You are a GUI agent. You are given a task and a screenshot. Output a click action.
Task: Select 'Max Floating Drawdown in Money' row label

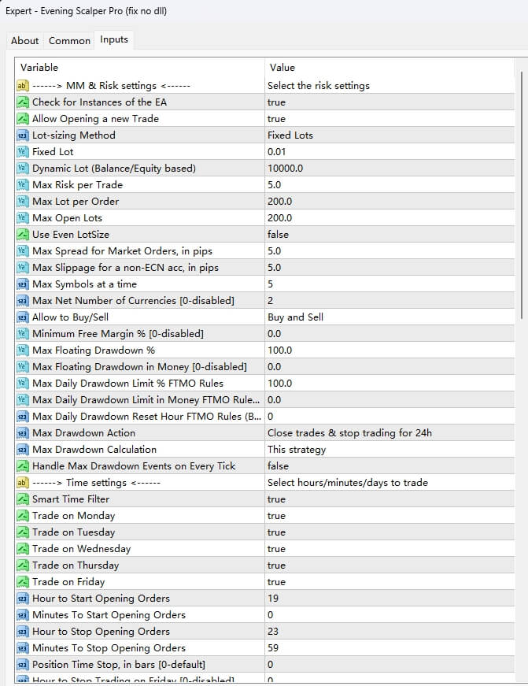[x=139, y=367]
